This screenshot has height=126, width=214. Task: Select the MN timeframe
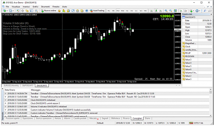click(146, 11)
